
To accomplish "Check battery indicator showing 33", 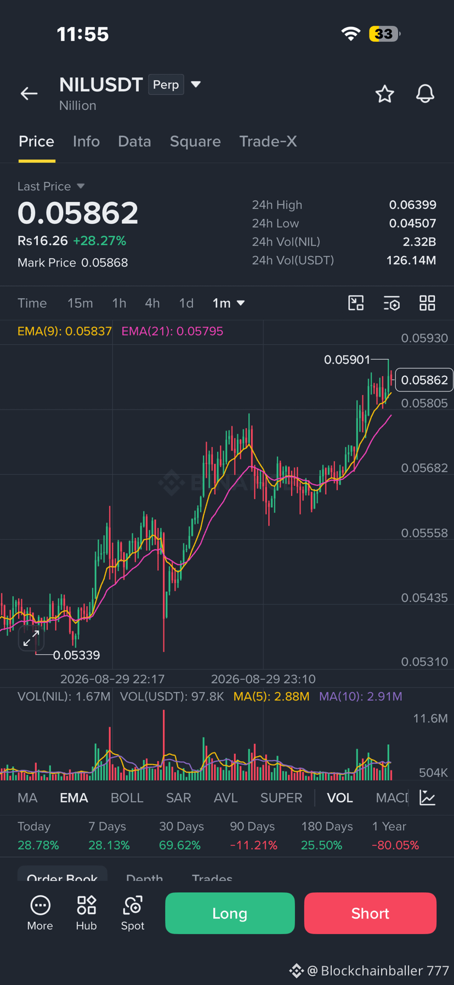I will pos(384,34).
